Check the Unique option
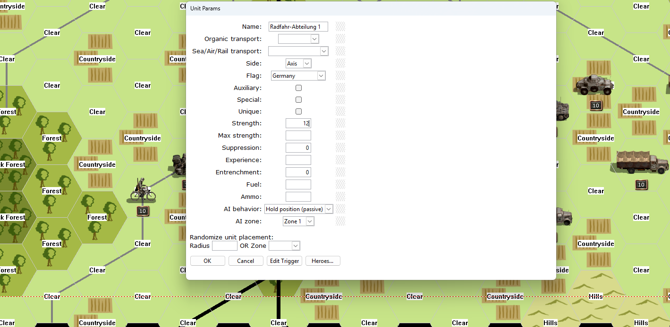The height and width of the screenshot is (327, 670). [298, 112]
